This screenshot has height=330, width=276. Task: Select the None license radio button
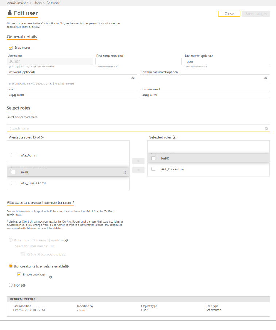point(11,285)
